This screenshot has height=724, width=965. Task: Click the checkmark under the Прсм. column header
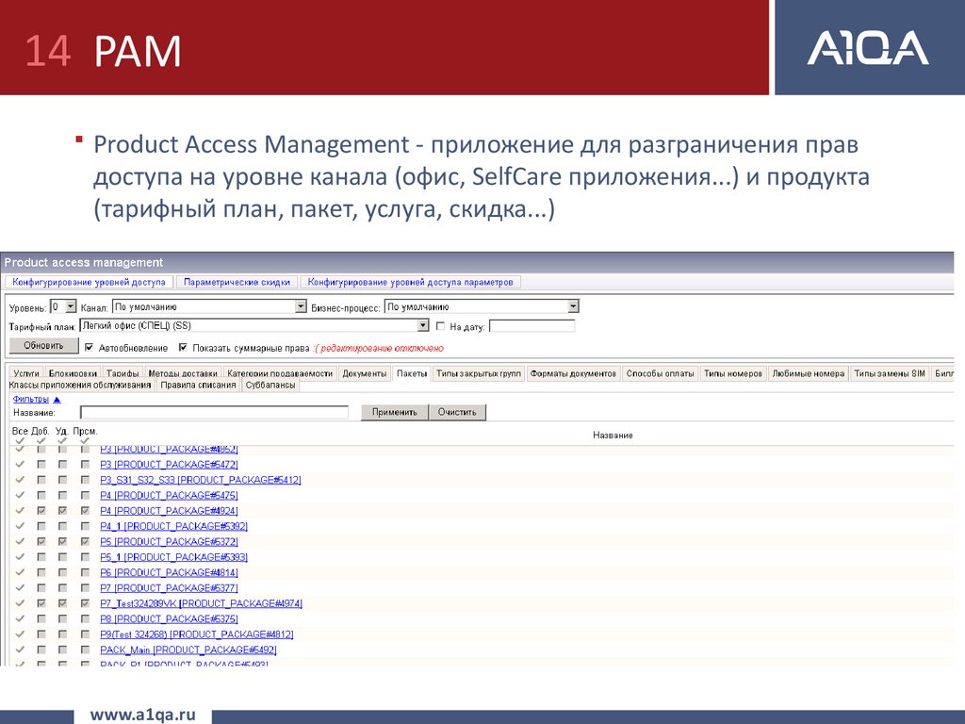tap(85, 441)
